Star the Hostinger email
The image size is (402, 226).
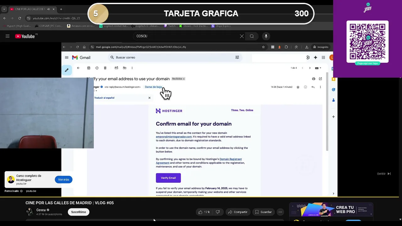[x=298, y=87]
